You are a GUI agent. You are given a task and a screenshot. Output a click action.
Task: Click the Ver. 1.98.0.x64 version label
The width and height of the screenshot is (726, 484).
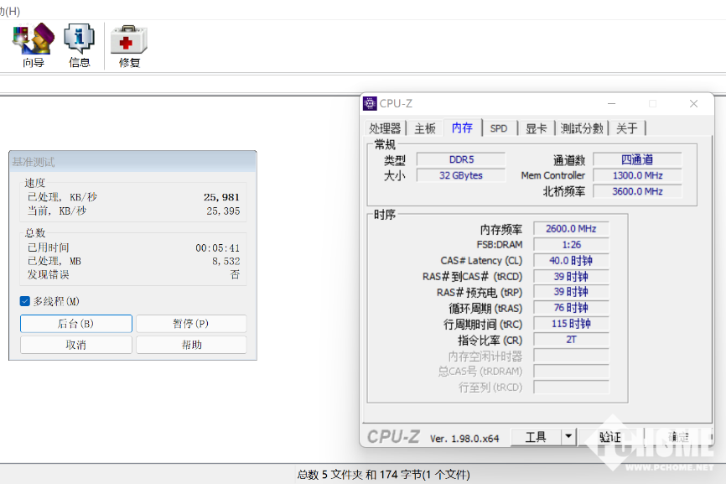(464, 439)
